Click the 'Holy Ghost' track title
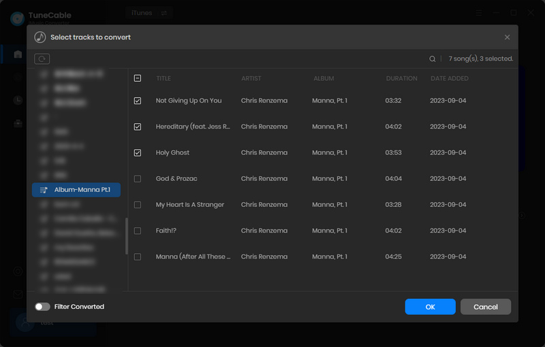Viewport: 545px width, 347px height. coord(172,152)
